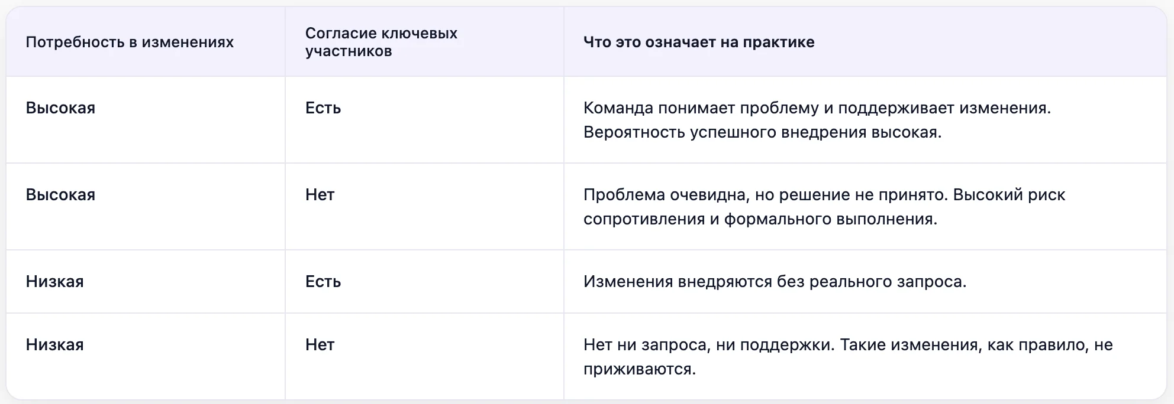Click "Есть" in the first data row

coord(323,108)
